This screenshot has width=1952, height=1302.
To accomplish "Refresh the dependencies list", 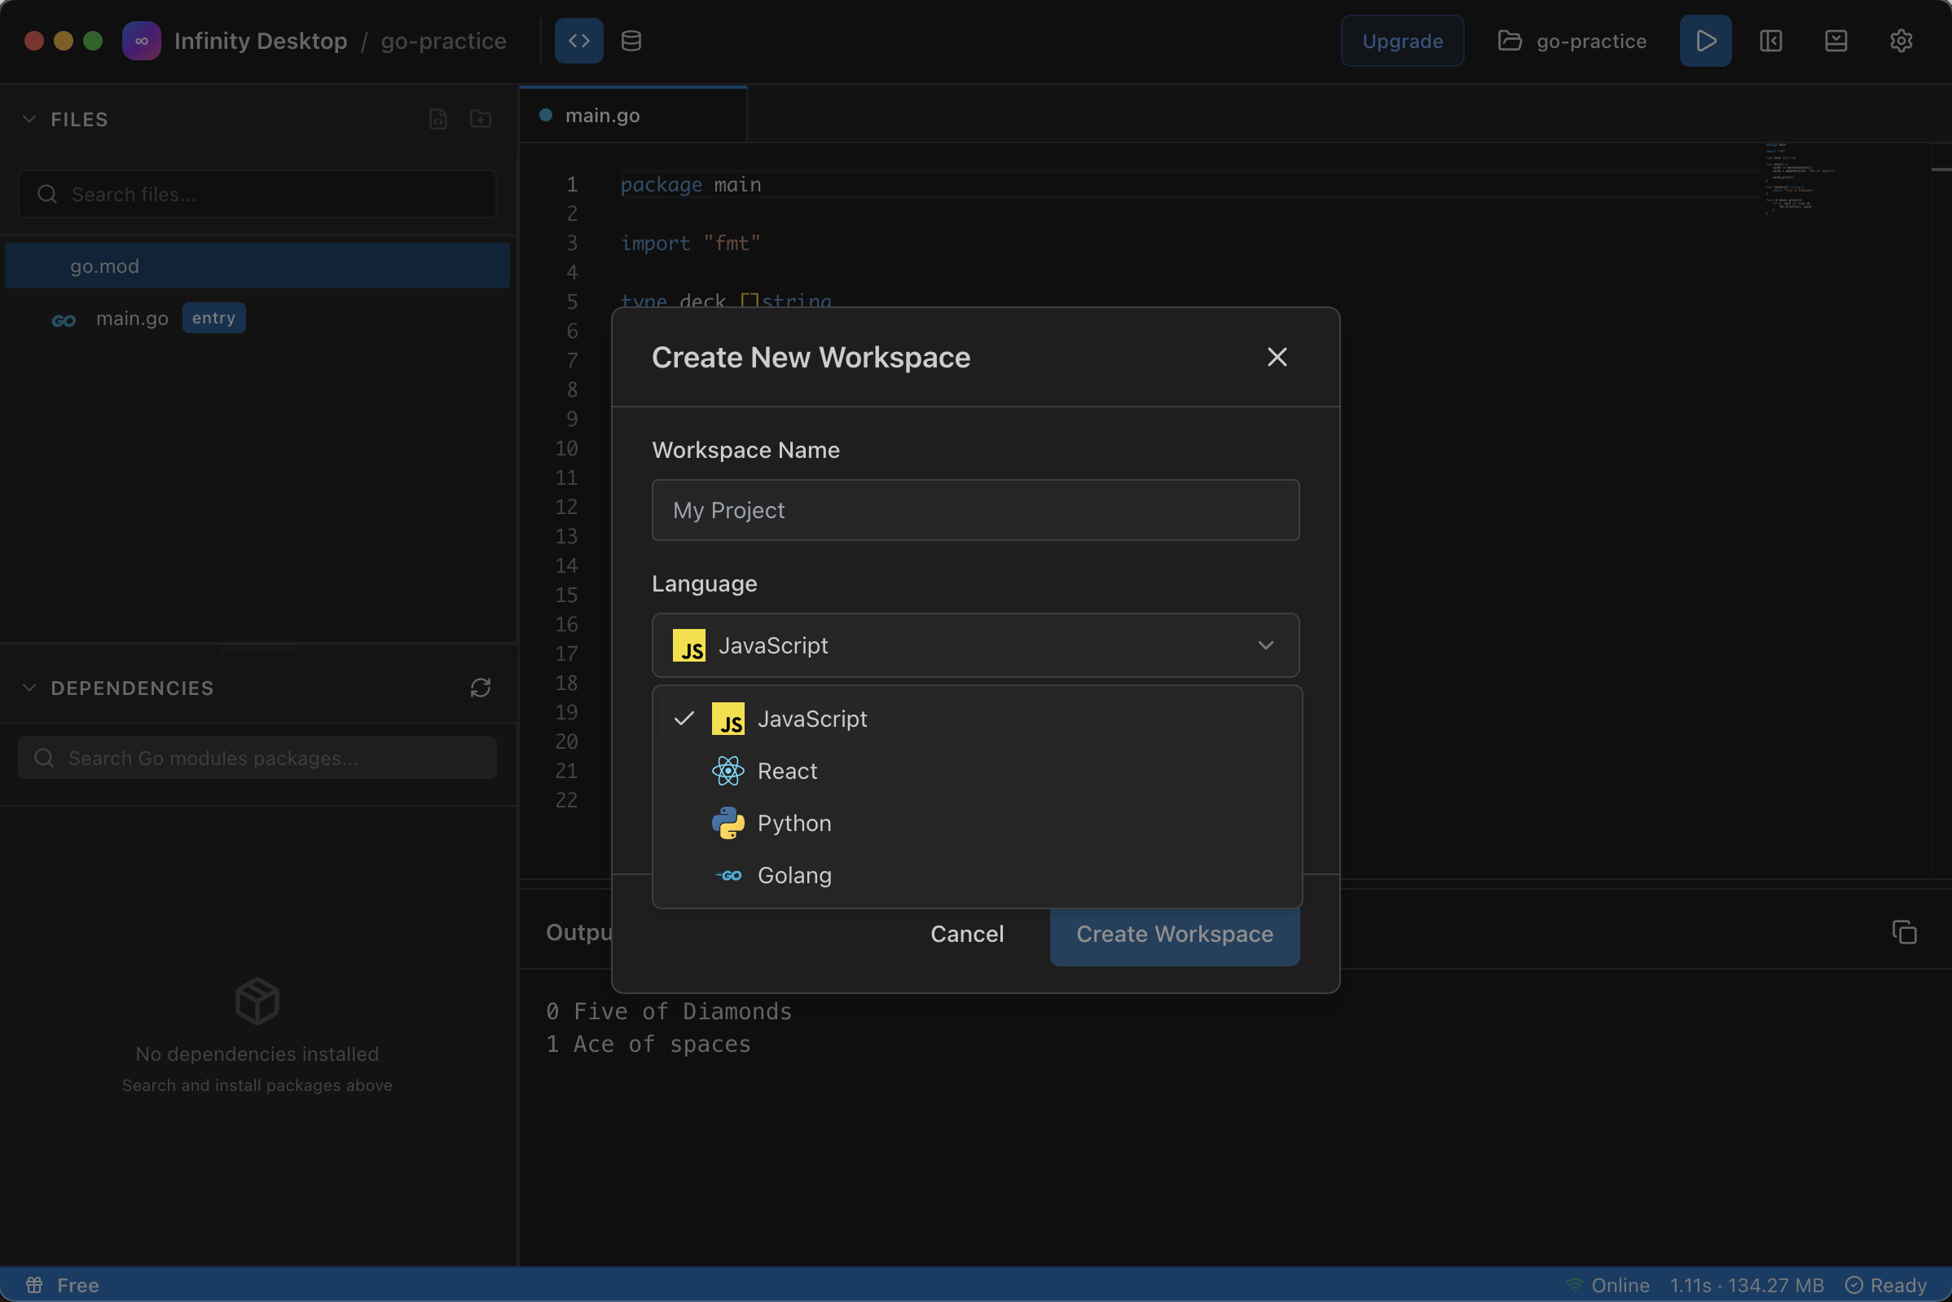I will coord(481,688).
